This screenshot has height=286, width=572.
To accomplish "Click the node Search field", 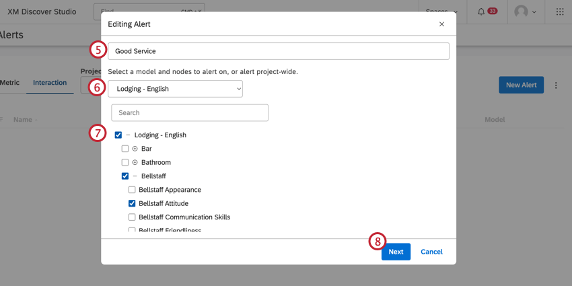I will [190, 113].
